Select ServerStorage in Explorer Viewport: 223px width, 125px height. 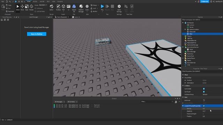(191, 52)
